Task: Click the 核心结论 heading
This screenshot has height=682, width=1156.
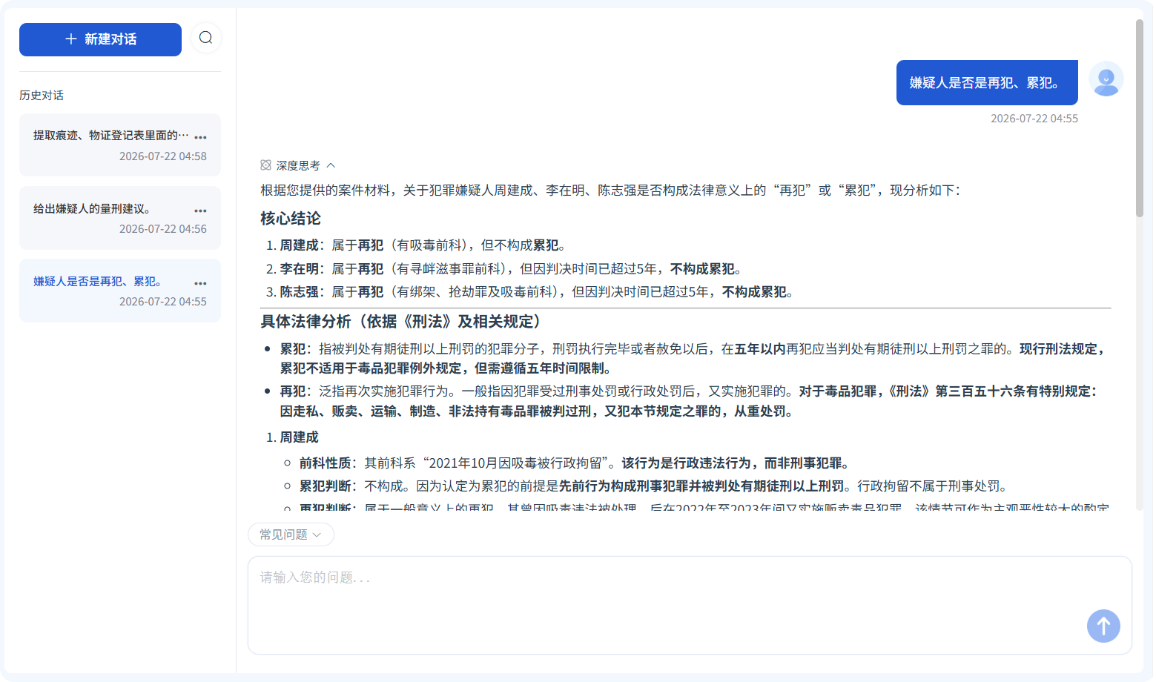Action: point(291,219)
